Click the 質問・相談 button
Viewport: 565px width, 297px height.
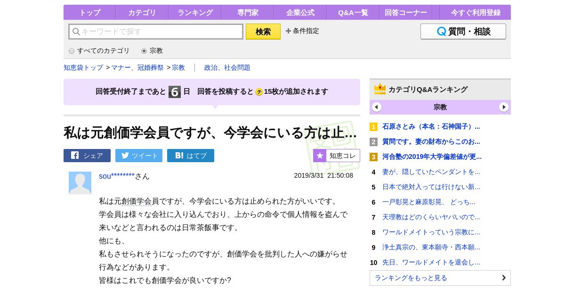coord(463,32)
